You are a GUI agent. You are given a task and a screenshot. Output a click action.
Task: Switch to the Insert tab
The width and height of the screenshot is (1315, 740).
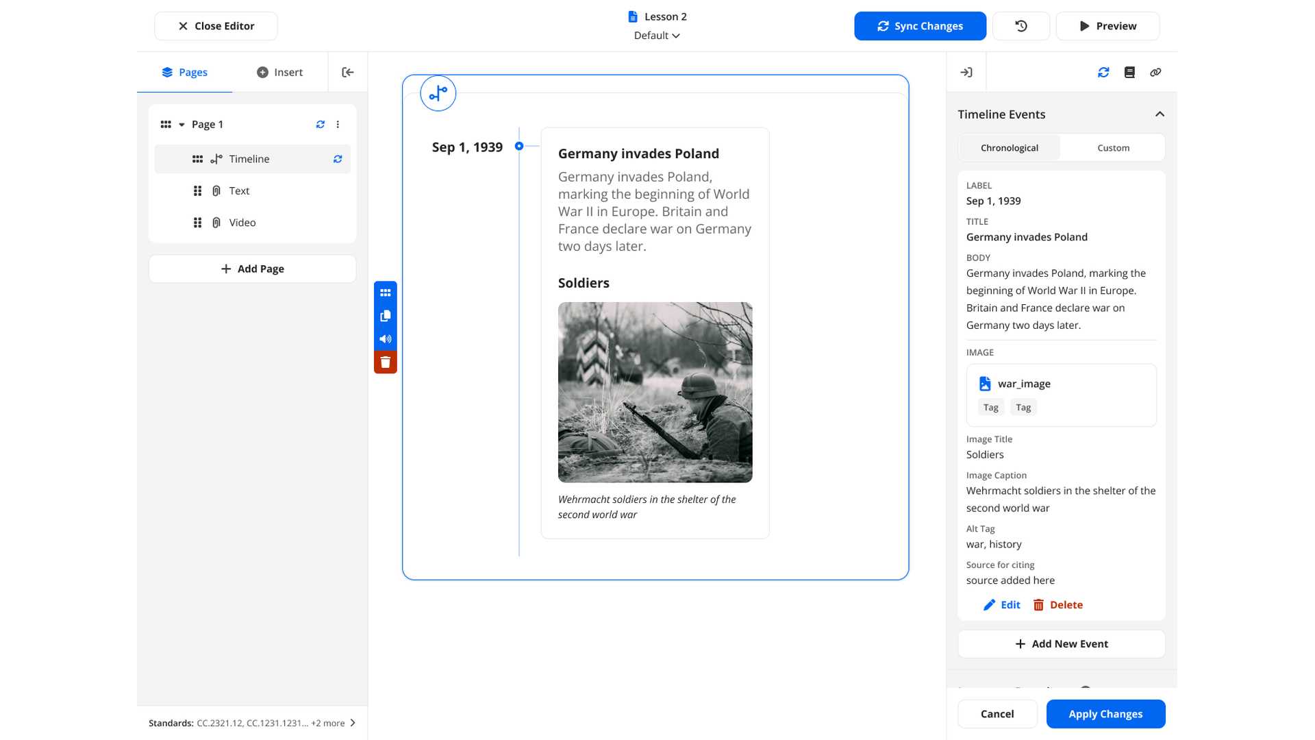pyautogui.click(x=279, y=72)
